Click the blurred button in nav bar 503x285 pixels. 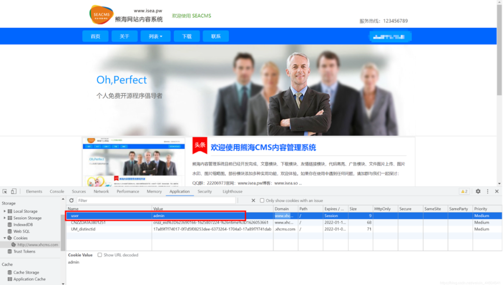pos(390,37)
